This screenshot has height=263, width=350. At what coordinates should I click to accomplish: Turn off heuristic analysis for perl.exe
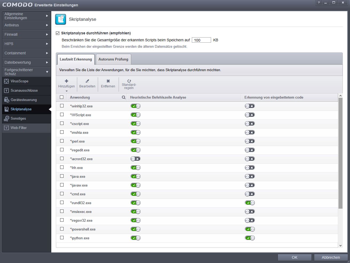coord(135,141)
